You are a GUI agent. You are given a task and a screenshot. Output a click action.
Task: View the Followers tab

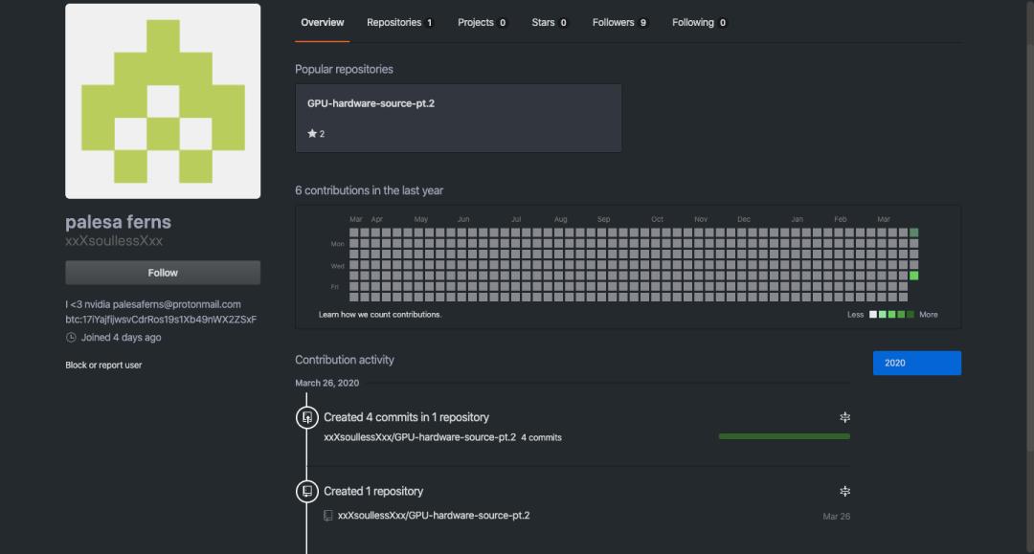tap(619, 22)
